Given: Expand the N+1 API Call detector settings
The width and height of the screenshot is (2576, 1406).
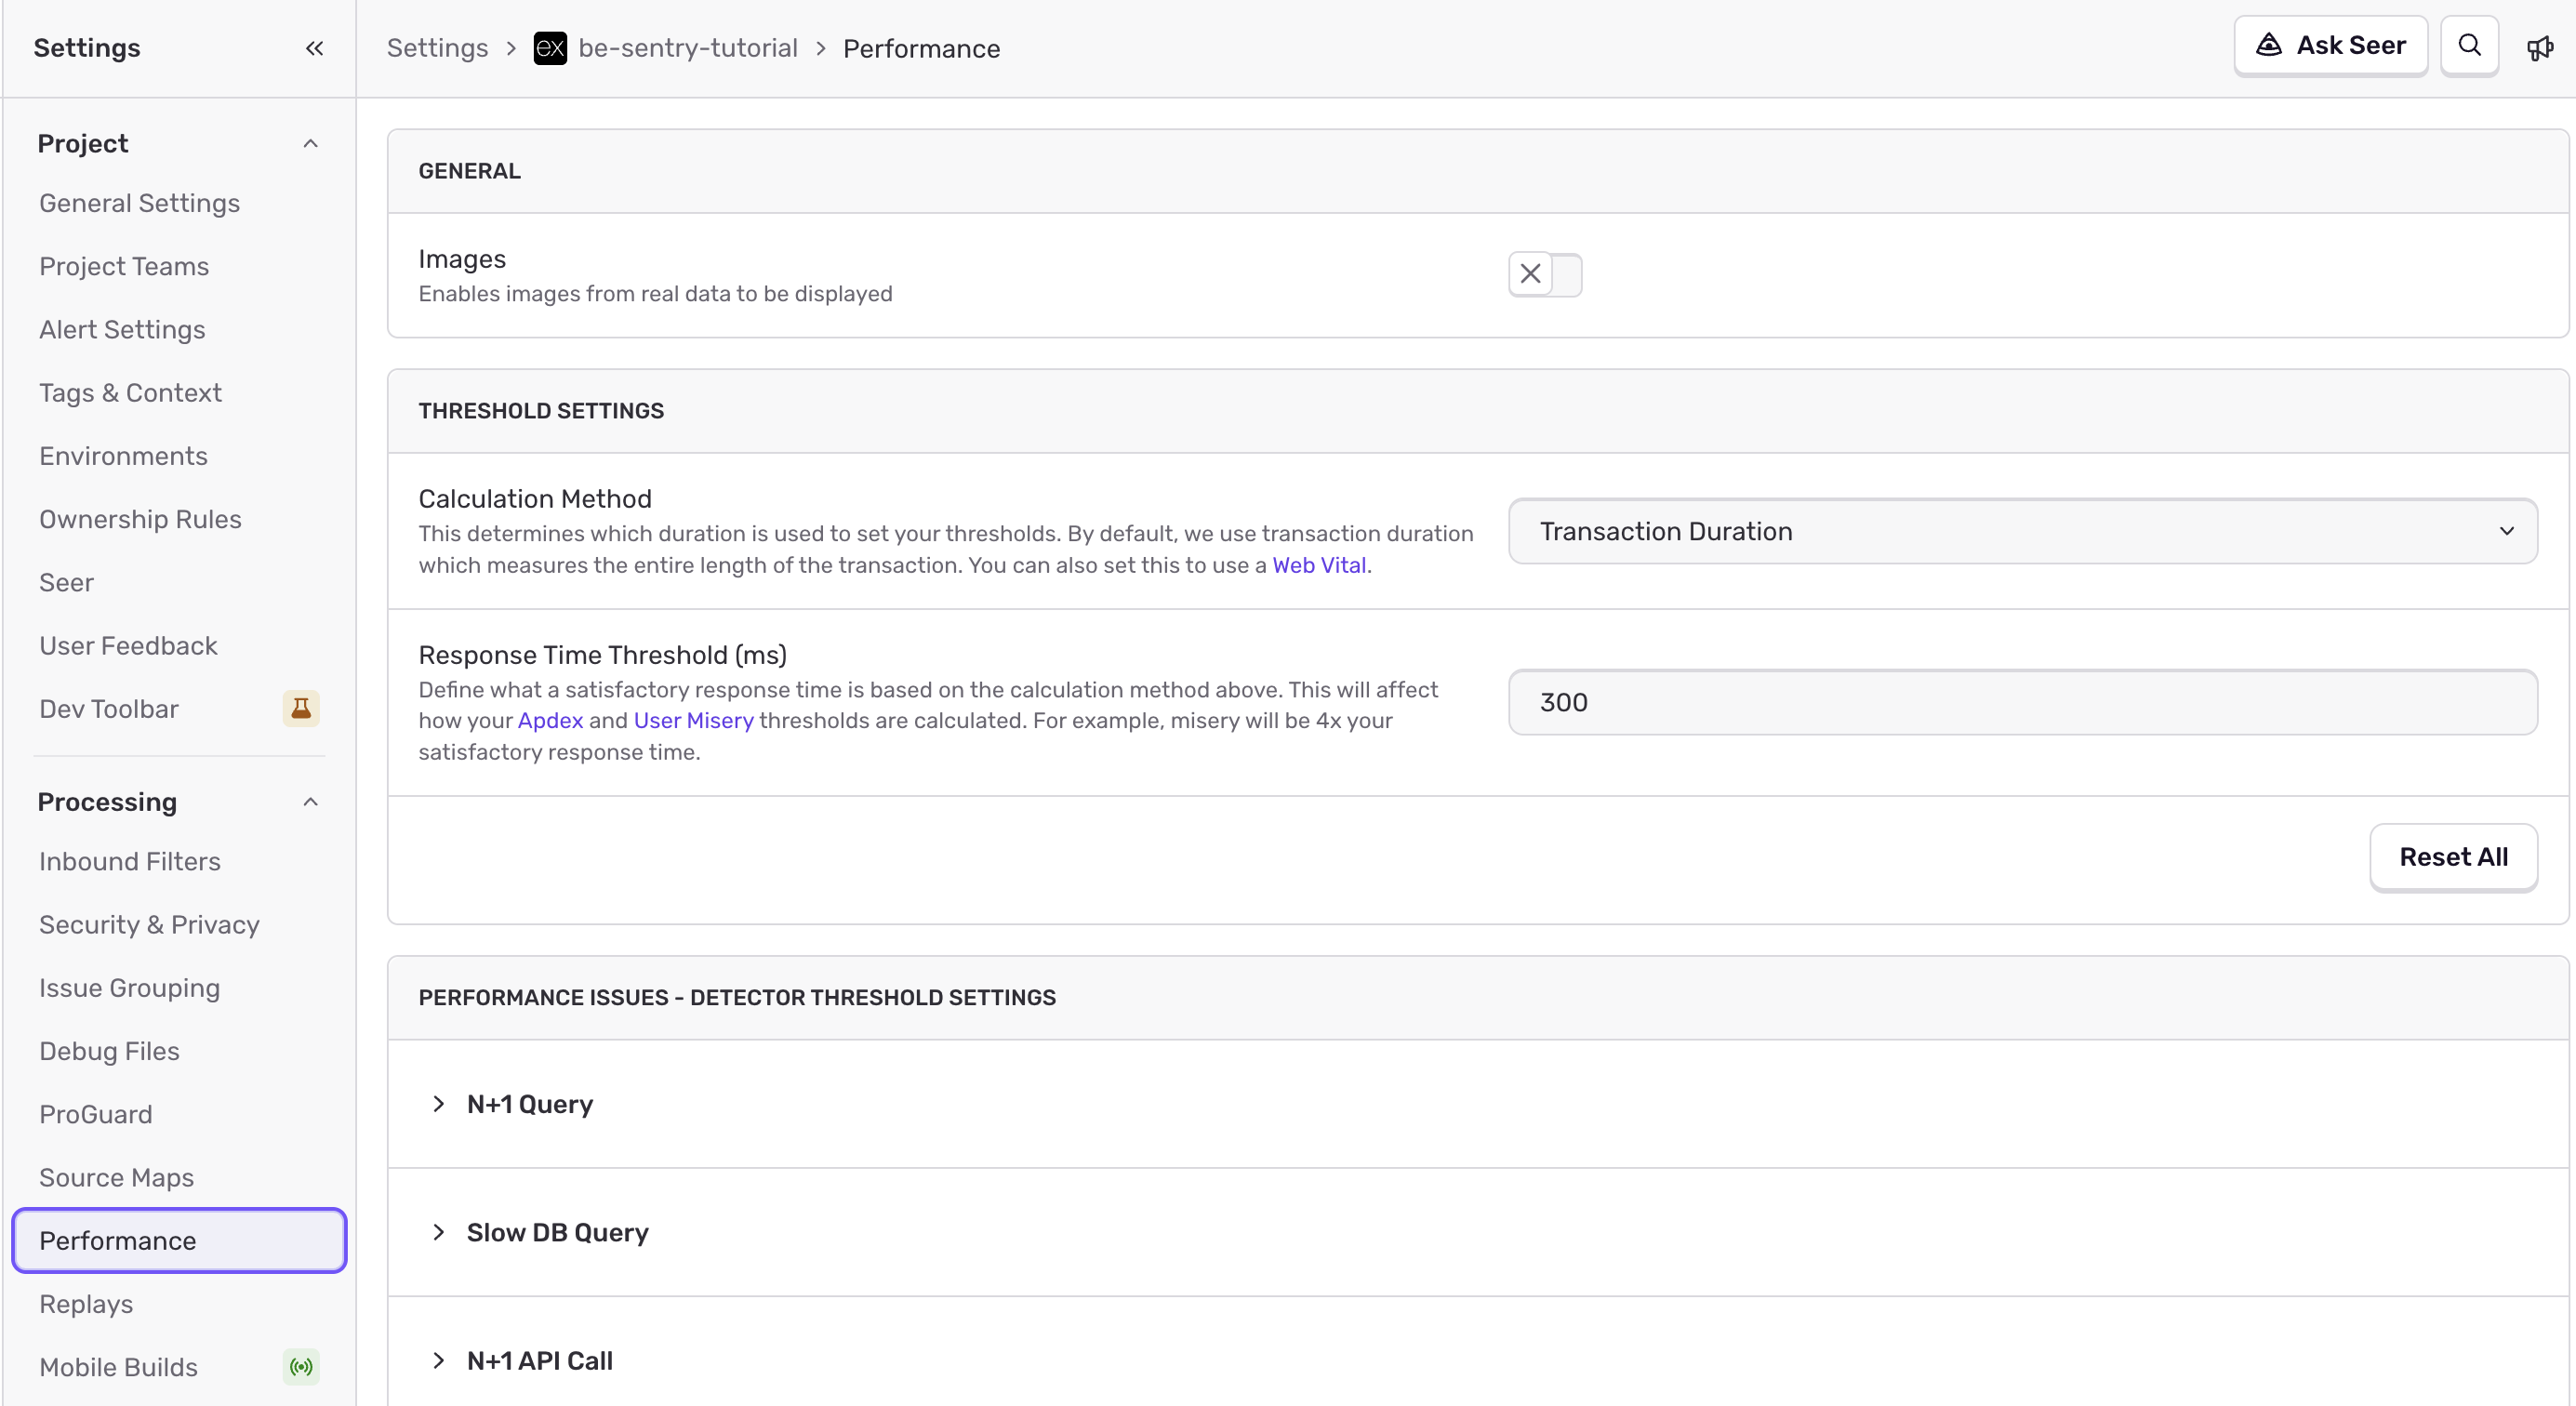Looking at the screenshot, I should pos(438,1360).
